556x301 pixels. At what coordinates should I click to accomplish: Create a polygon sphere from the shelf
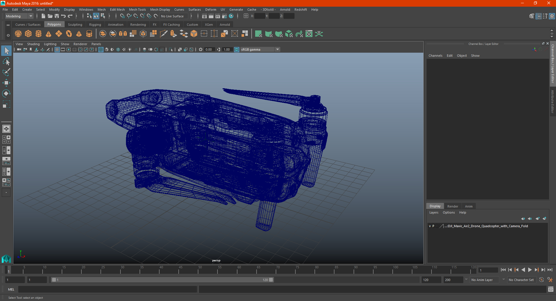coord(18,34)
